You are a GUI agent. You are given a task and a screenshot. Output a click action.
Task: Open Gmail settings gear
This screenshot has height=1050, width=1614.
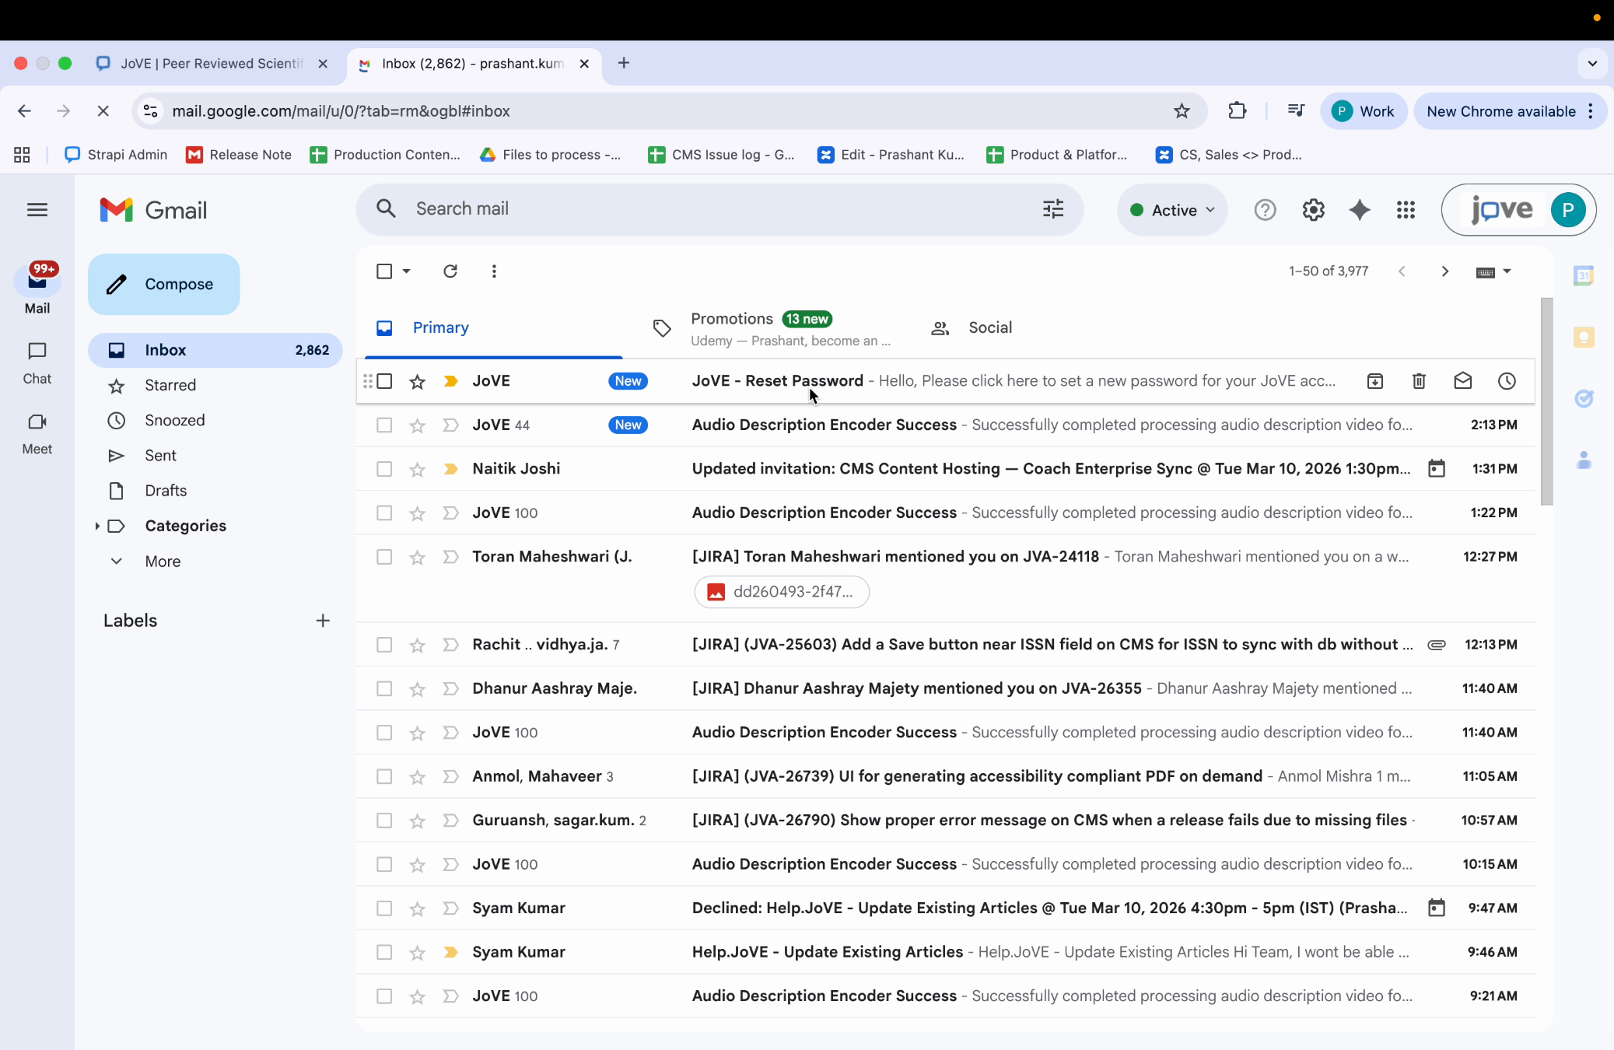(x=1313, y=209)
